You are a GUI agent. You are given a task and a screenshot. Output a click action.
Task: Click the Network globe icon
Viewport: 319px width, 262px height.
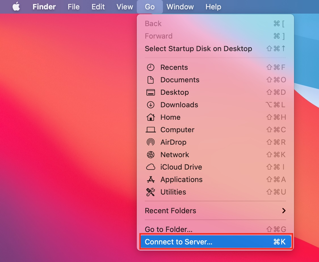(x=150, y=155)
